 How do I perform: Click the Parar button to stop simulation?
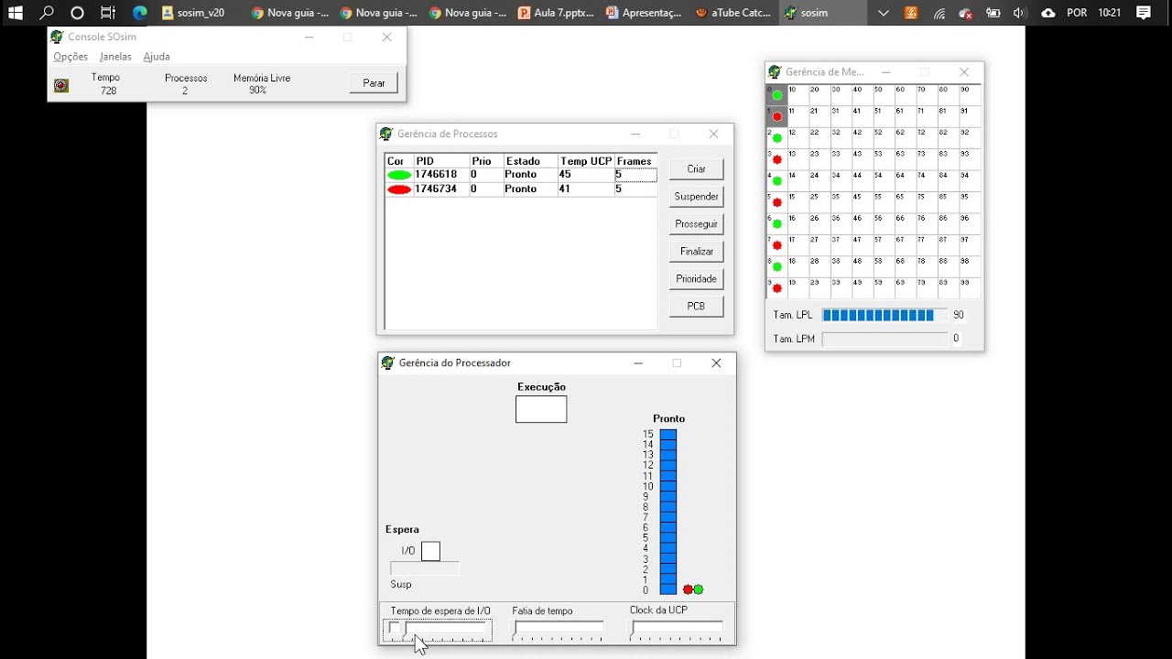coord(374,82)
